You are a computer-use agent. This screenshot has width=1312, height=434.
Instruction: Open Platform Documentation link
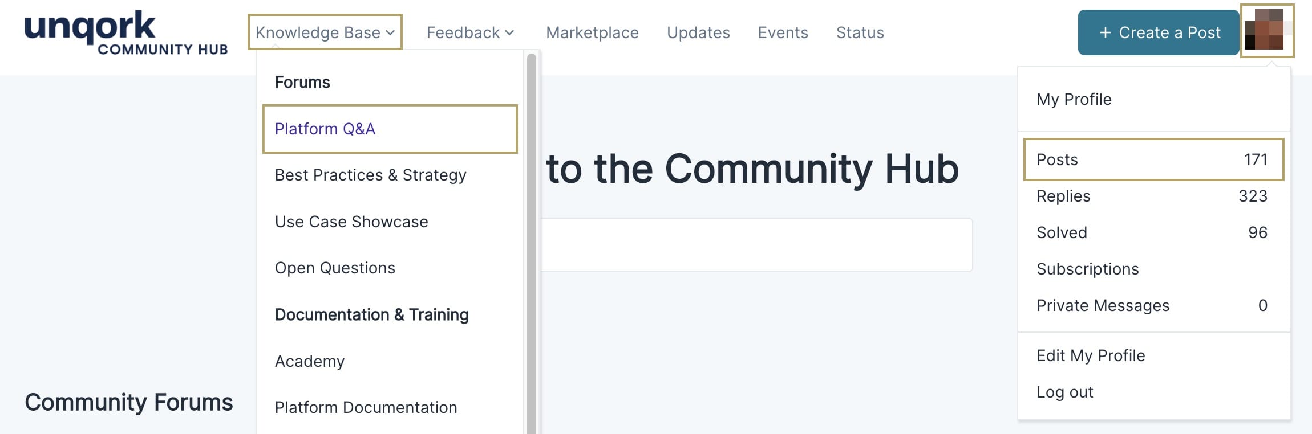(x=366, y=407)
